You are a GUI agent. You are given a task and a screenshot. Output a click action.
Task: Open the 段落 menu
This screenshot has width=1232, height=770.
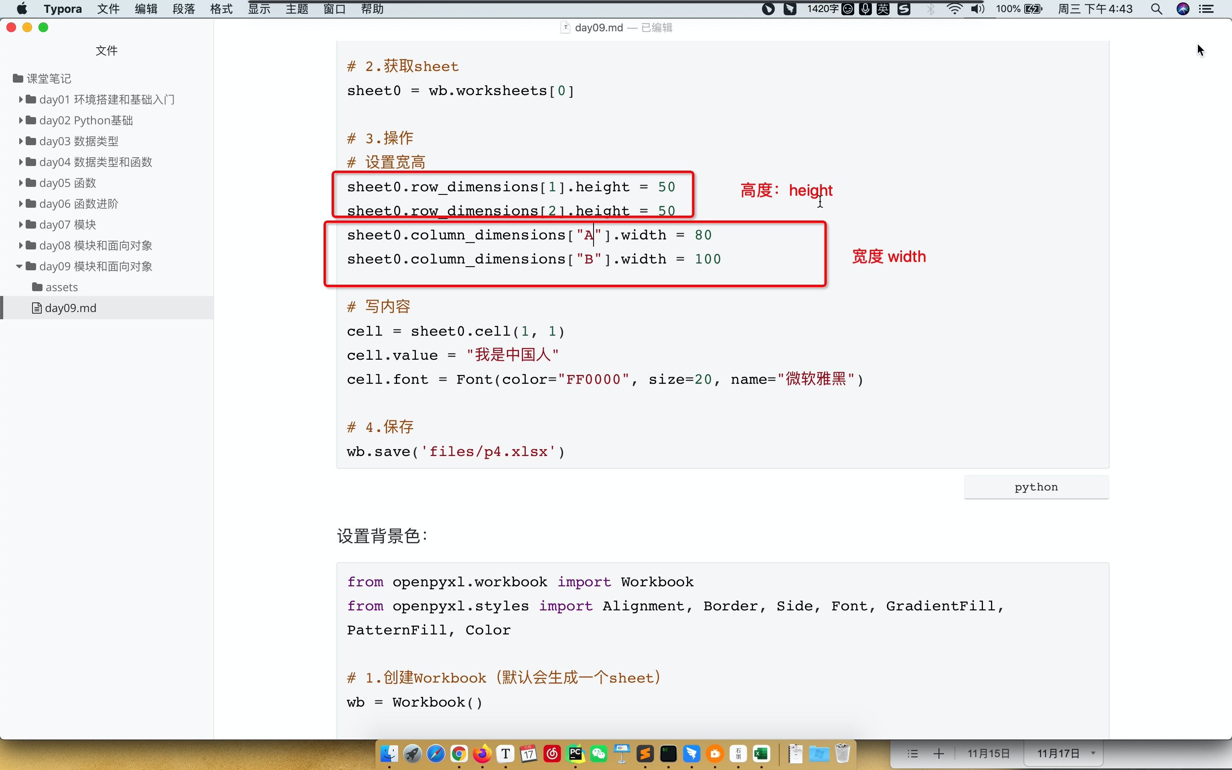tap(183, 9)
